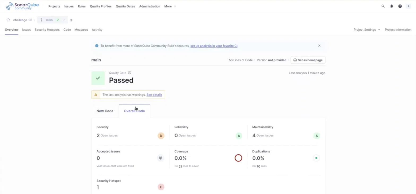Open Project Settings dropdown
416x194 pixels.
tap(367, 30)
